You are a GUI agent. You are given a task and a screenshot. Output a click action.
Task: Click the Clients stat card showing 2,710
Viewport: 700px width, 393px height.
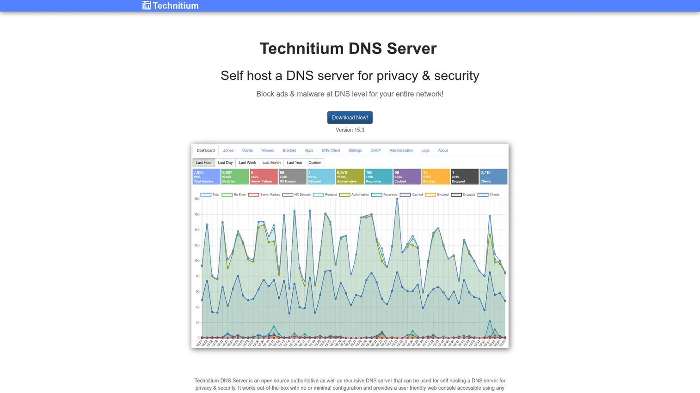[x=493, y=176]
